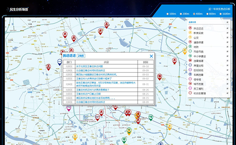The width and height of the screenshot is (236, 145).
Task: Close the 拆迁还迁 popup panel
Action: (151, 56)
